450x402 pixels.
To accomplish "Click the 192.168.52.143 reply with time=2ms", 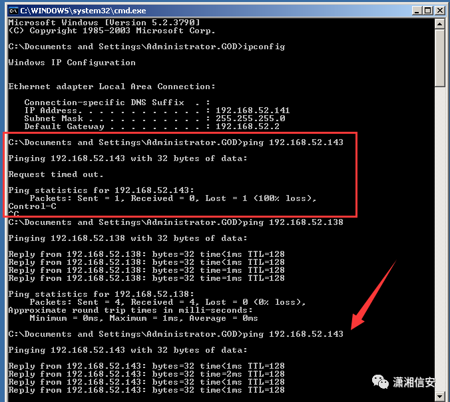I will (146, 374).
